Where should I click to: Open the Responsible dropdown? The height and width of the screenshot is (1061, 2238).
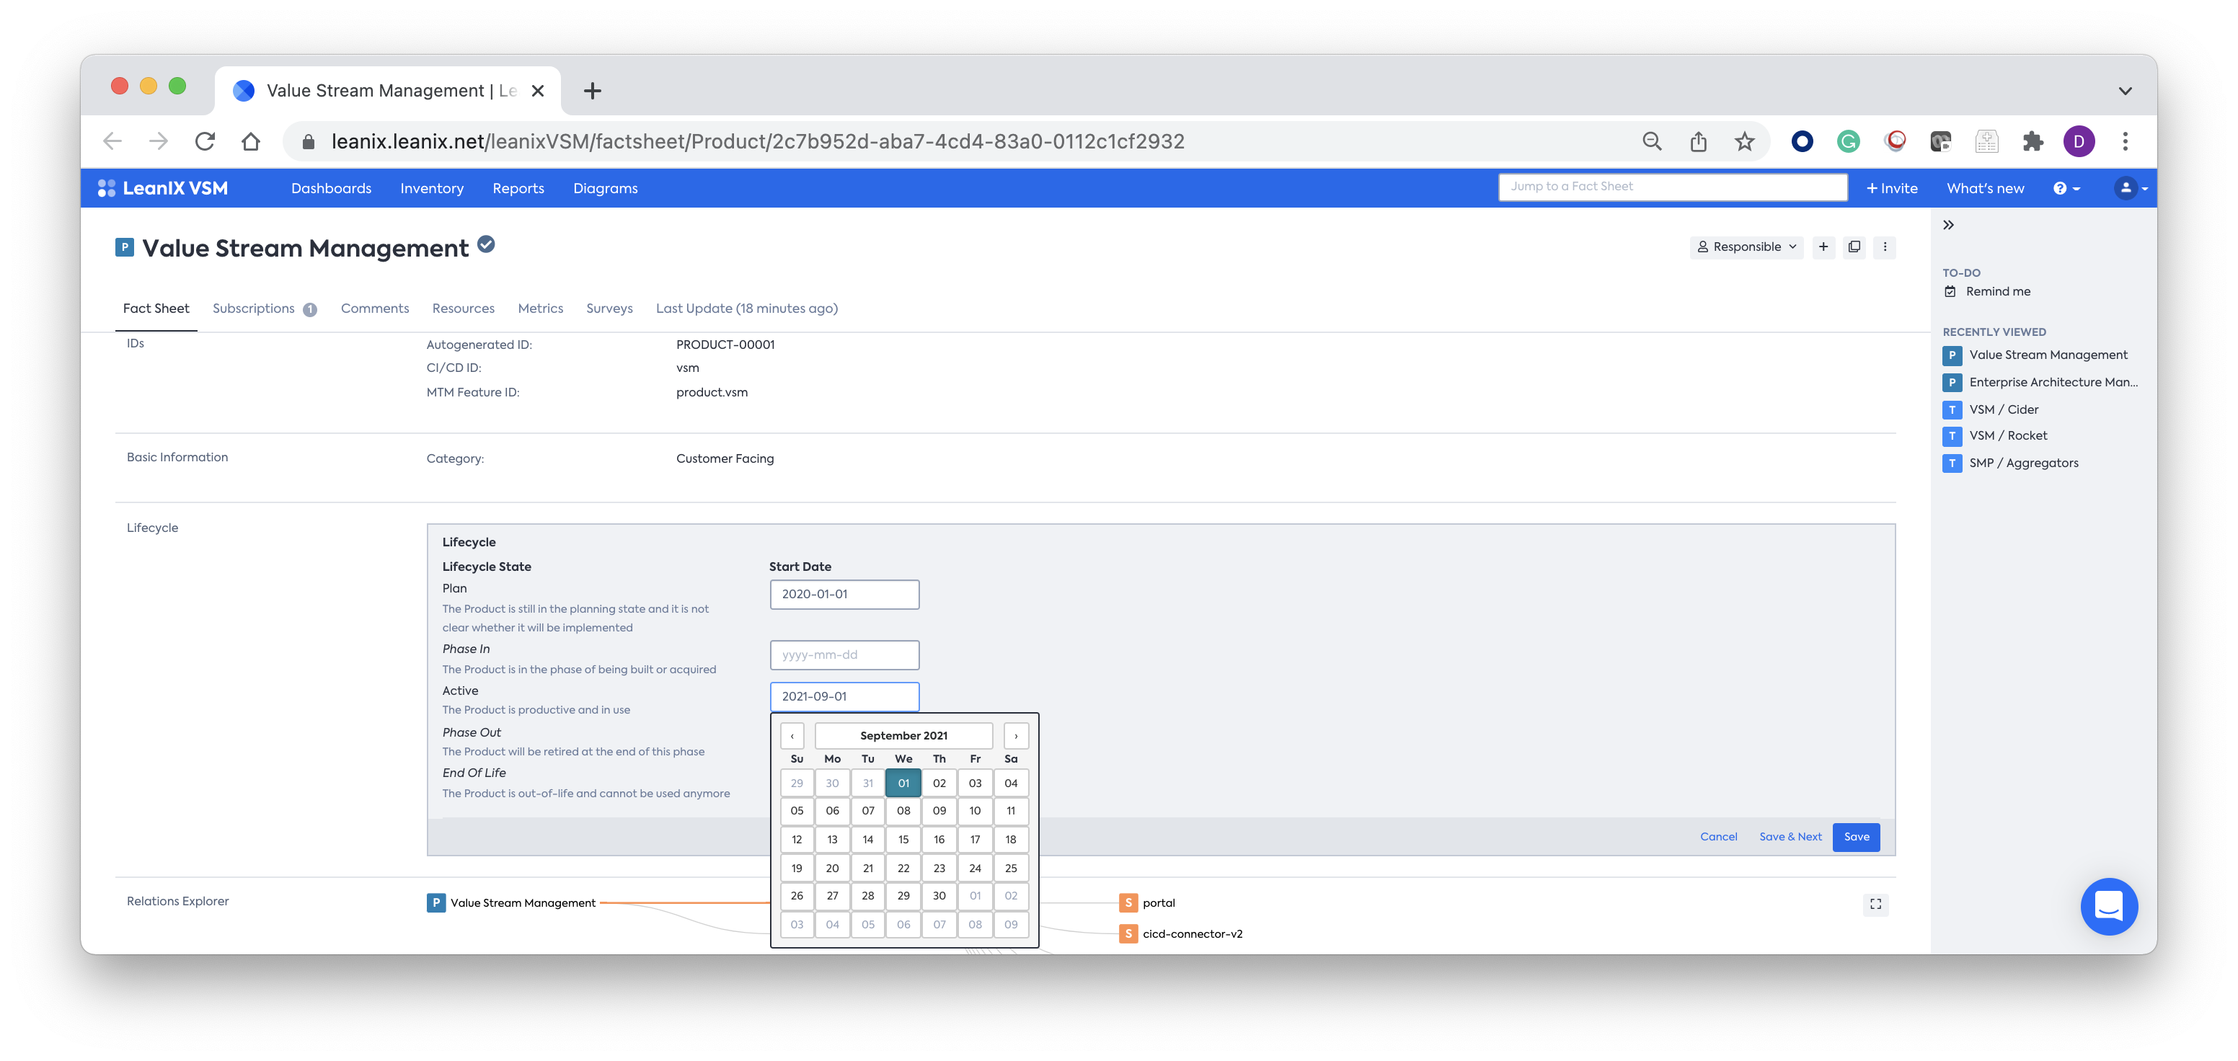point(1746,247)
